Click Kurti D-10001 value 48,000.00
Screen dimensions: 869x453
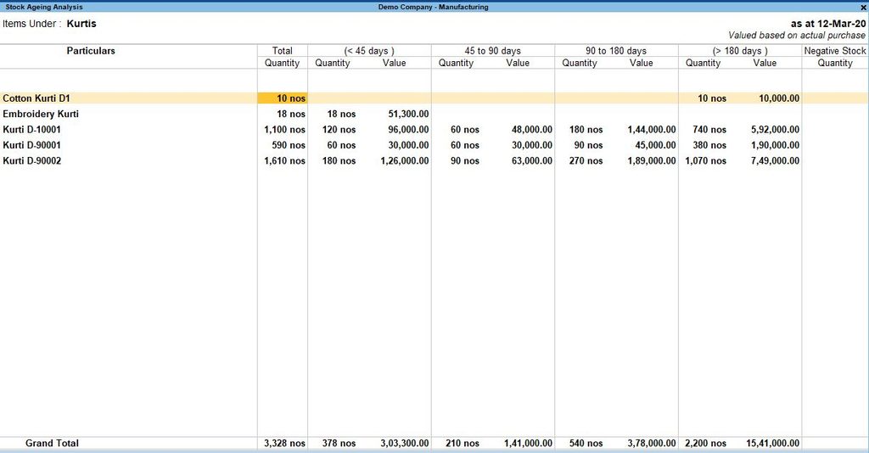[532, 130]
